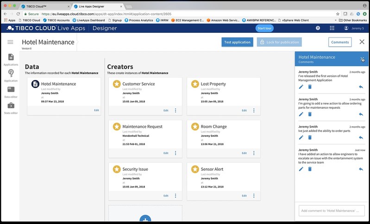Viewport: 370px width, 224px height.
Task: Edit the 'Ive just added' parts comment
Action: click(x=301, y=137)
